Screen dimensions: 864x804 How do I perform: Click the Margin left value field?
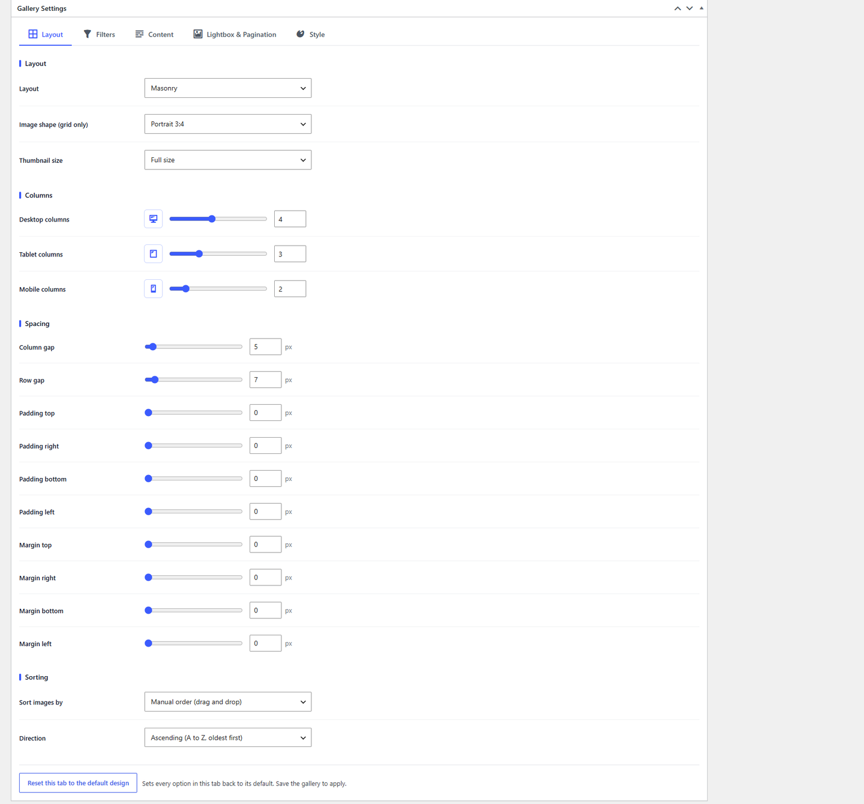[265, 644]
